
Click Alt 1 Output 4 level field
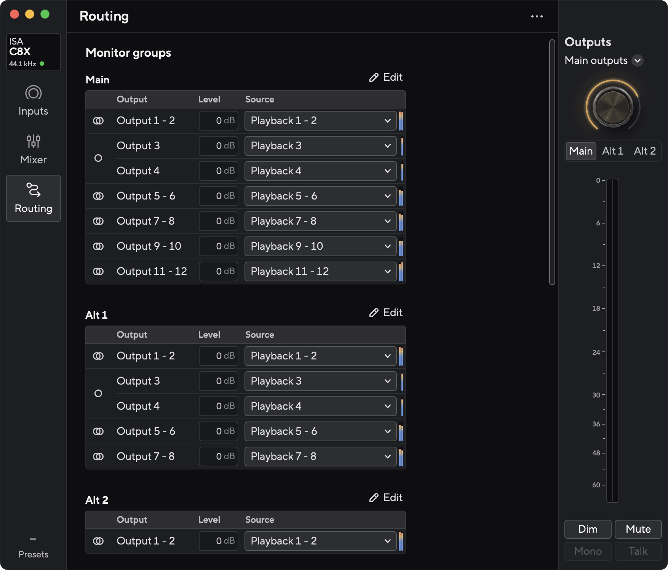[x=219, y=406]
